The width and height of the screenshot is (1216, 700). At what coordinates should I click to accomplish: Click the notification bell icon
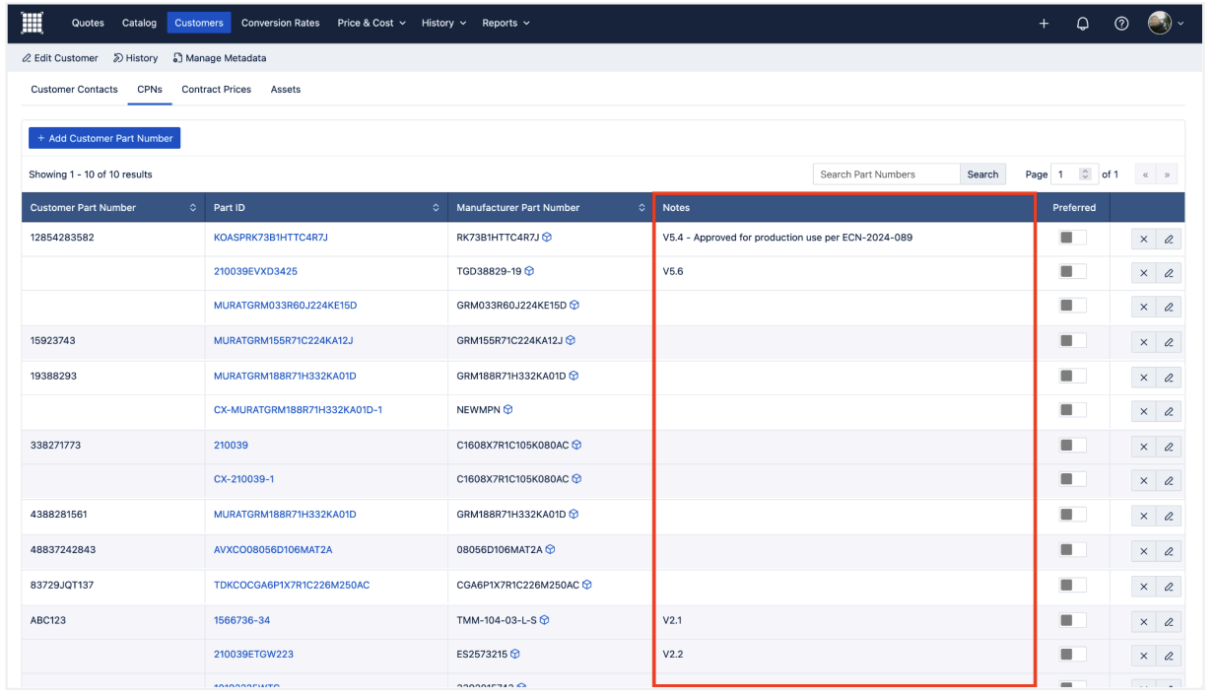click(x=1083, y=24)
